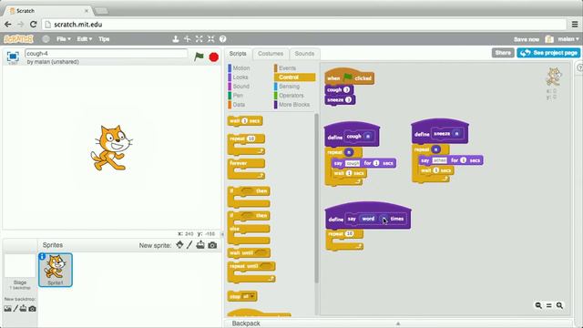Open the File menu
The width and height of the screenshot is (583, 328).
(63, 38)
